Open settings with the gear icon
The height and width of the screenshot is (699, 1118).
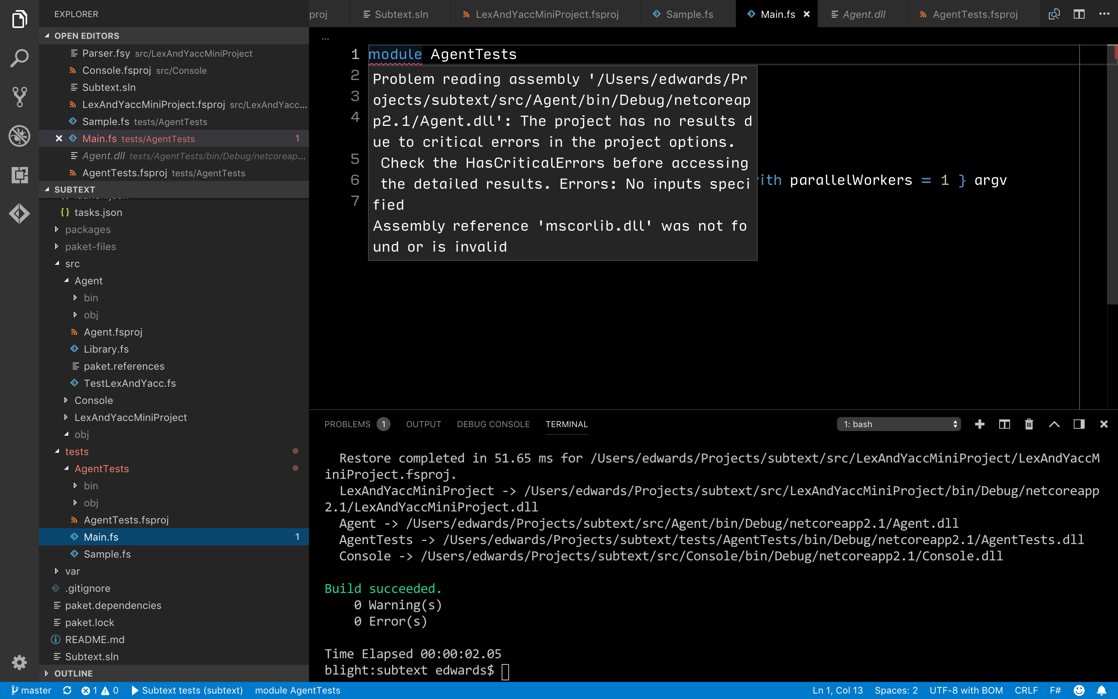tap(19, 662)
